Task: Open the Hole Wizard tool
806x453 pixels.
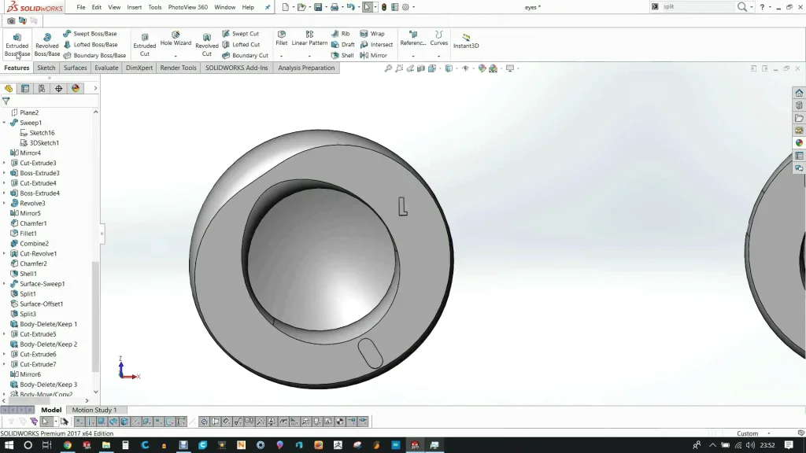Action: tap(176, 39)
